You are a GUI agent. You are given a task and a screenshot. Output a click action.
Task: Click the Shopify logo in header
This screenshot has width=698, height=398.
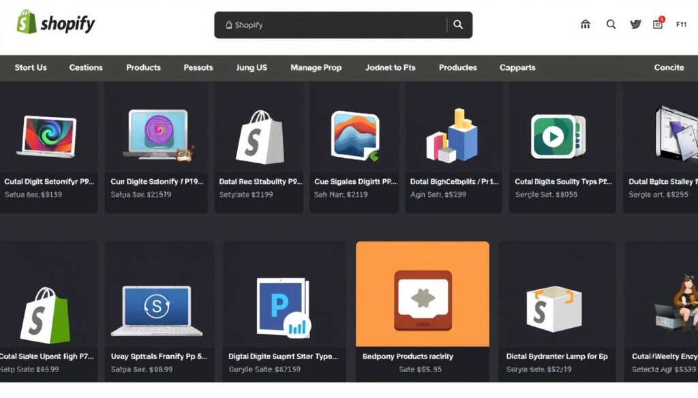(x=56, y=23)
